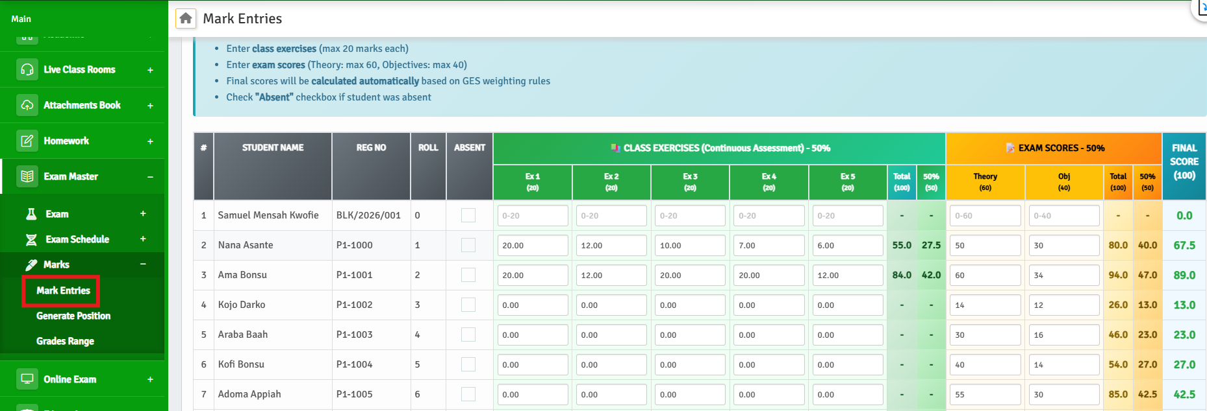The width and height of the screenshot is (1207, 411).
Task: Check the Absent box for Nana Asante
Action: [468, 245]
